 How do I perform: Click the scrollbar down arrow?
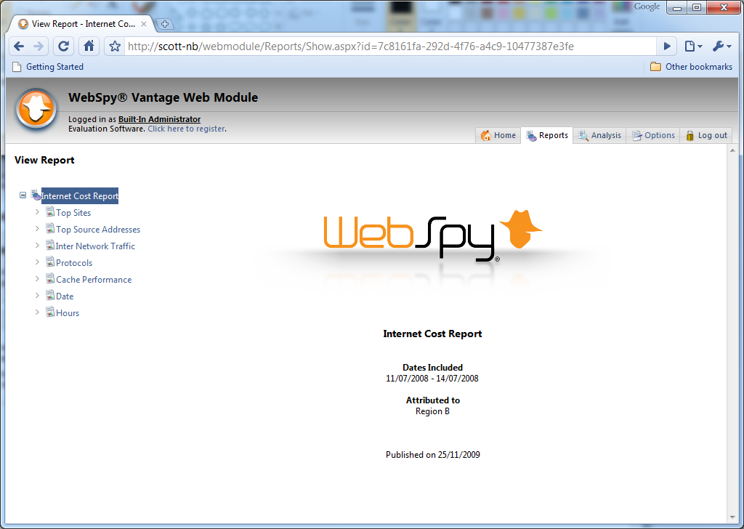coord(732,517)
